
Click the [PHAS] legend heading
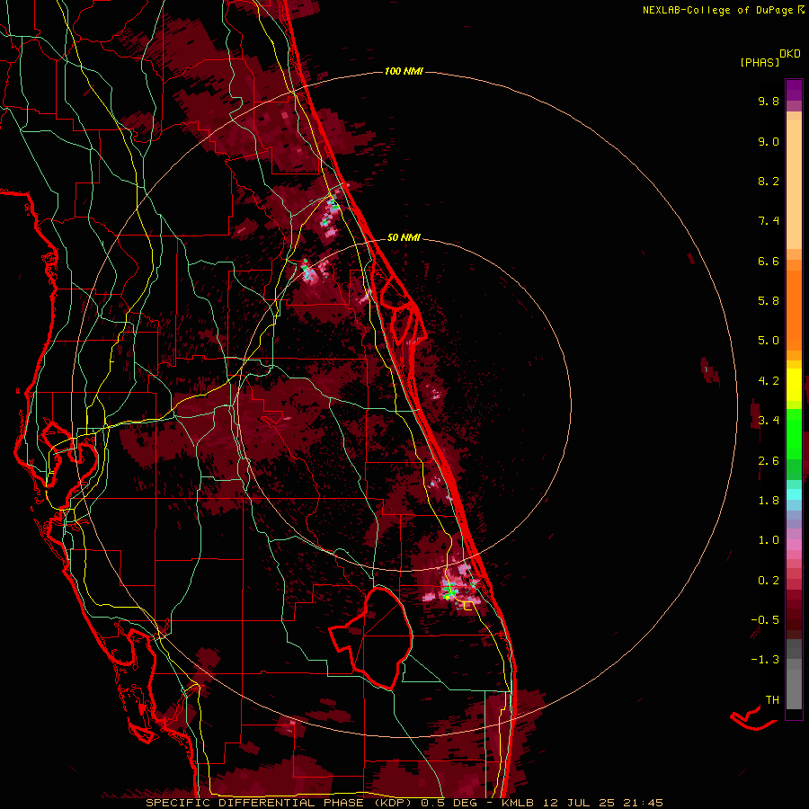click(x=760, y=63)
